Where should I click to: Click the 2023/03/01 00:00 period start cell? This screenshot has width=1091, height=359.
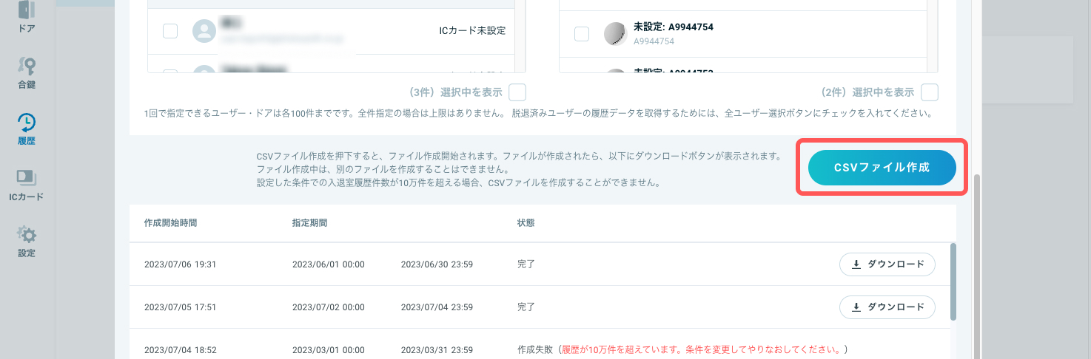[x=329, y=350]
